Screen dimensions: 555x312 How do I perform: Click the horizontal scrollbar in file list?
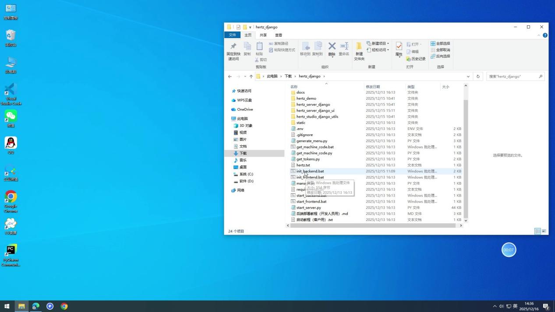372,225
